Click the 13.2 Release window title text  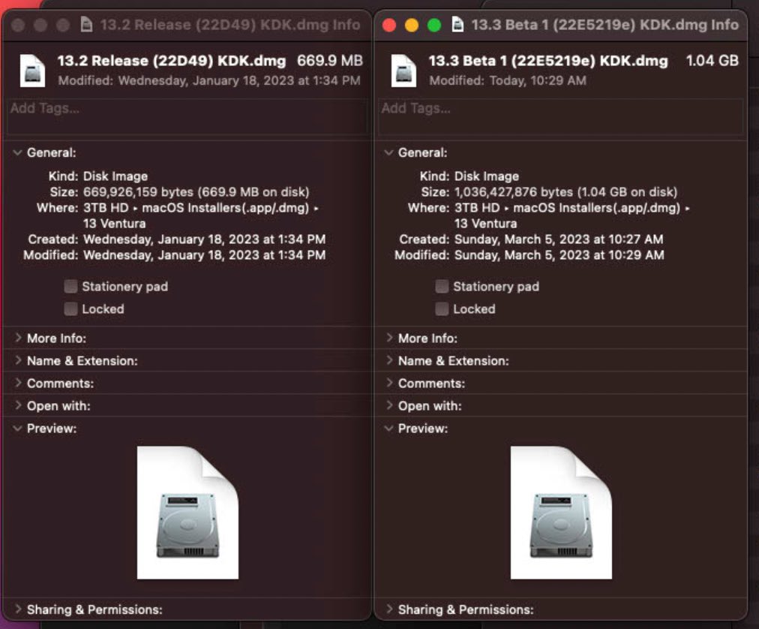click(x=230, y=25)
